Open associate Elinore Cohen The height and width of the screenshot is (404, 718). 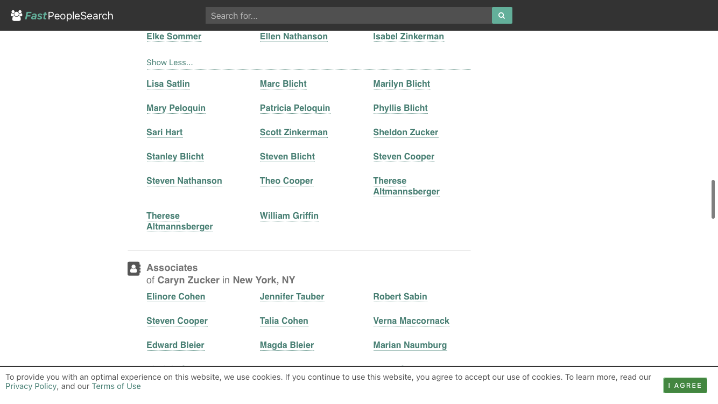coord(175,297)
